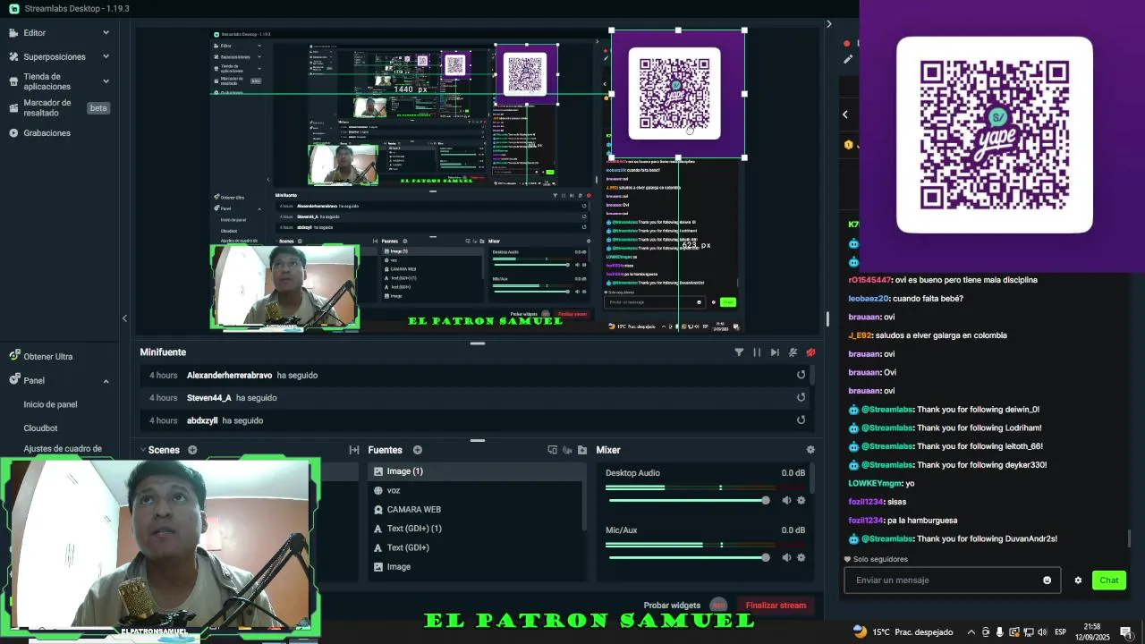Image resolution: width=1145 pixels, height=644 pixels.
Task: Click the pencil edit icon in chat panel
Action: (x=848, y=59)
